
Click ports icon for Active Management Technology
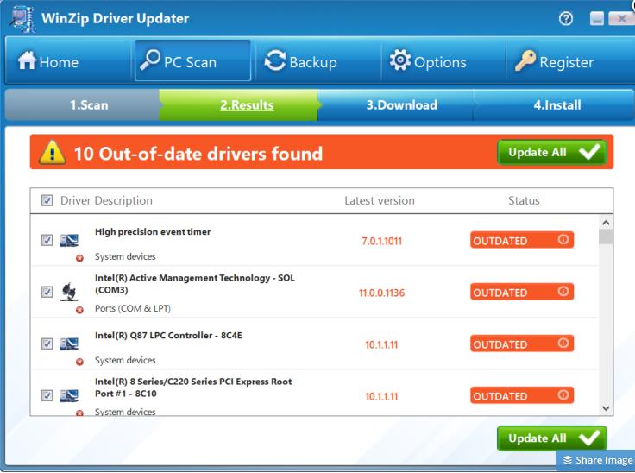click(69, 292)
